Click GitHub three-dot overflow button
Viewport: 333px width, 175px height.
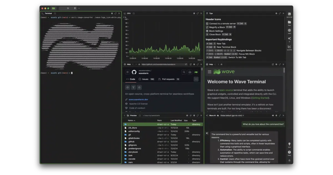[x=196, y=79]
